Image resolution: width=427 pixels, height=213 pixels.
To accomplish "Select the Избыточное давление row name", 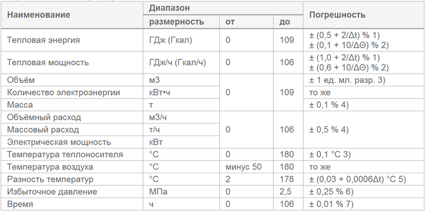I will [x=72, y=192].
